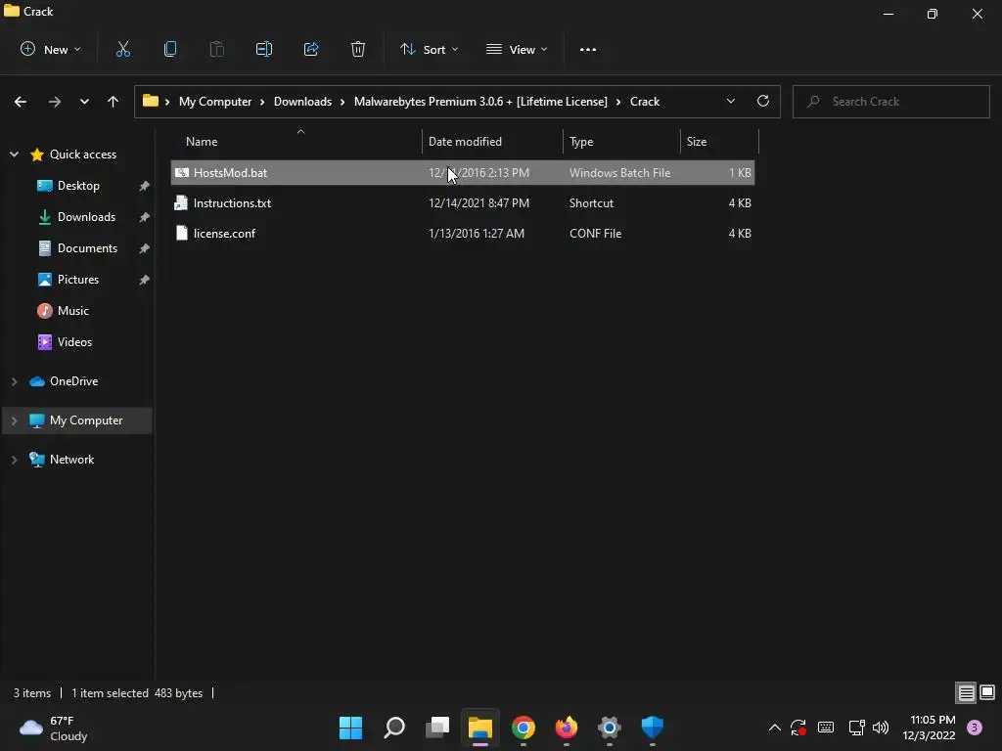Click the Instructions.txt shortcut icon
Viewport: 1002px width, 751px height.
coord(181,203)
